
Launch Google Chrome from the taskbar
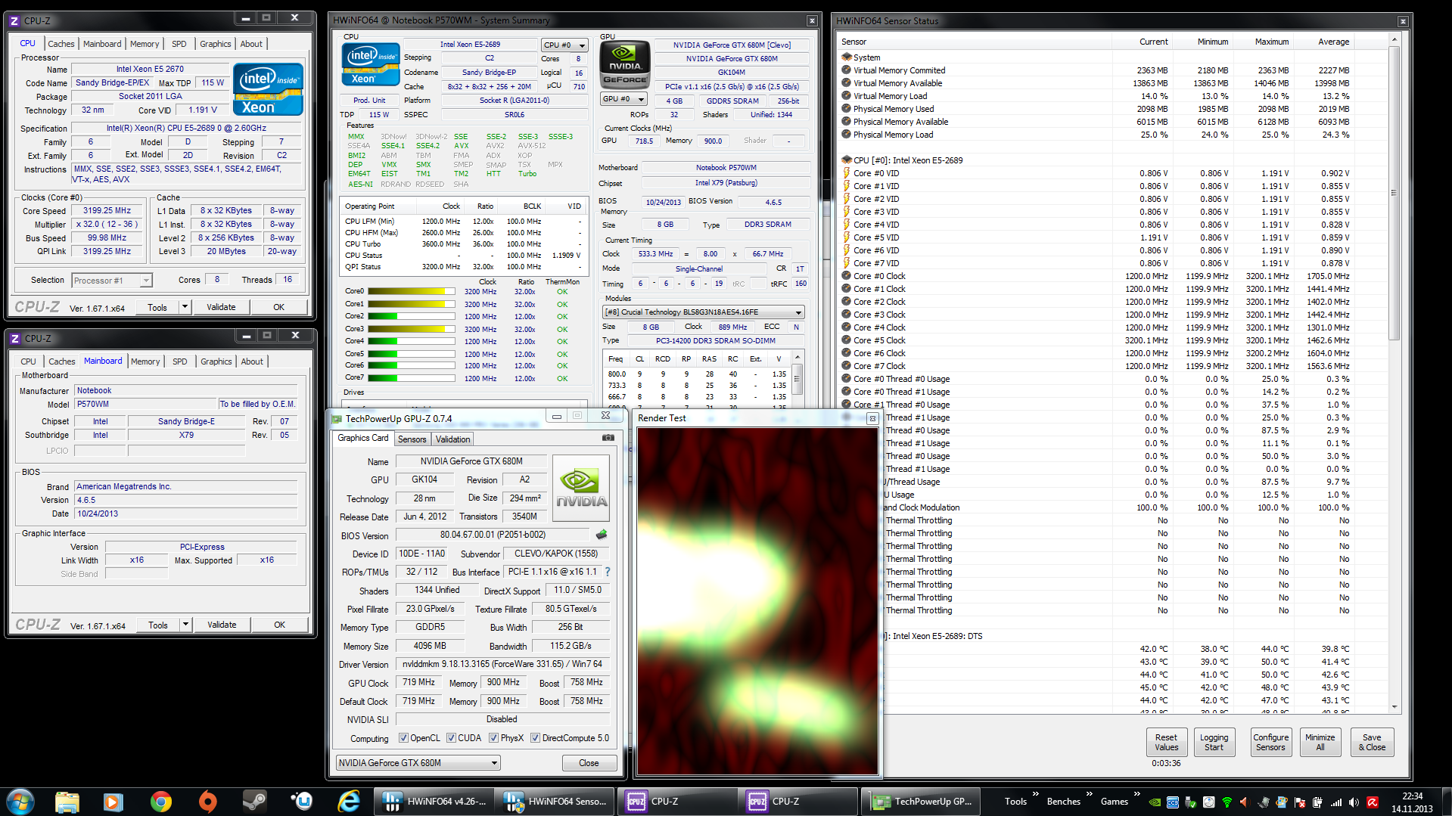point(160,802)
